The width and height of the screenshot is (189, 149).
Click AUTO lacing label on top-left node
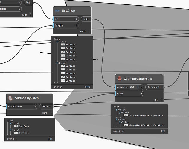coord(24,15)
